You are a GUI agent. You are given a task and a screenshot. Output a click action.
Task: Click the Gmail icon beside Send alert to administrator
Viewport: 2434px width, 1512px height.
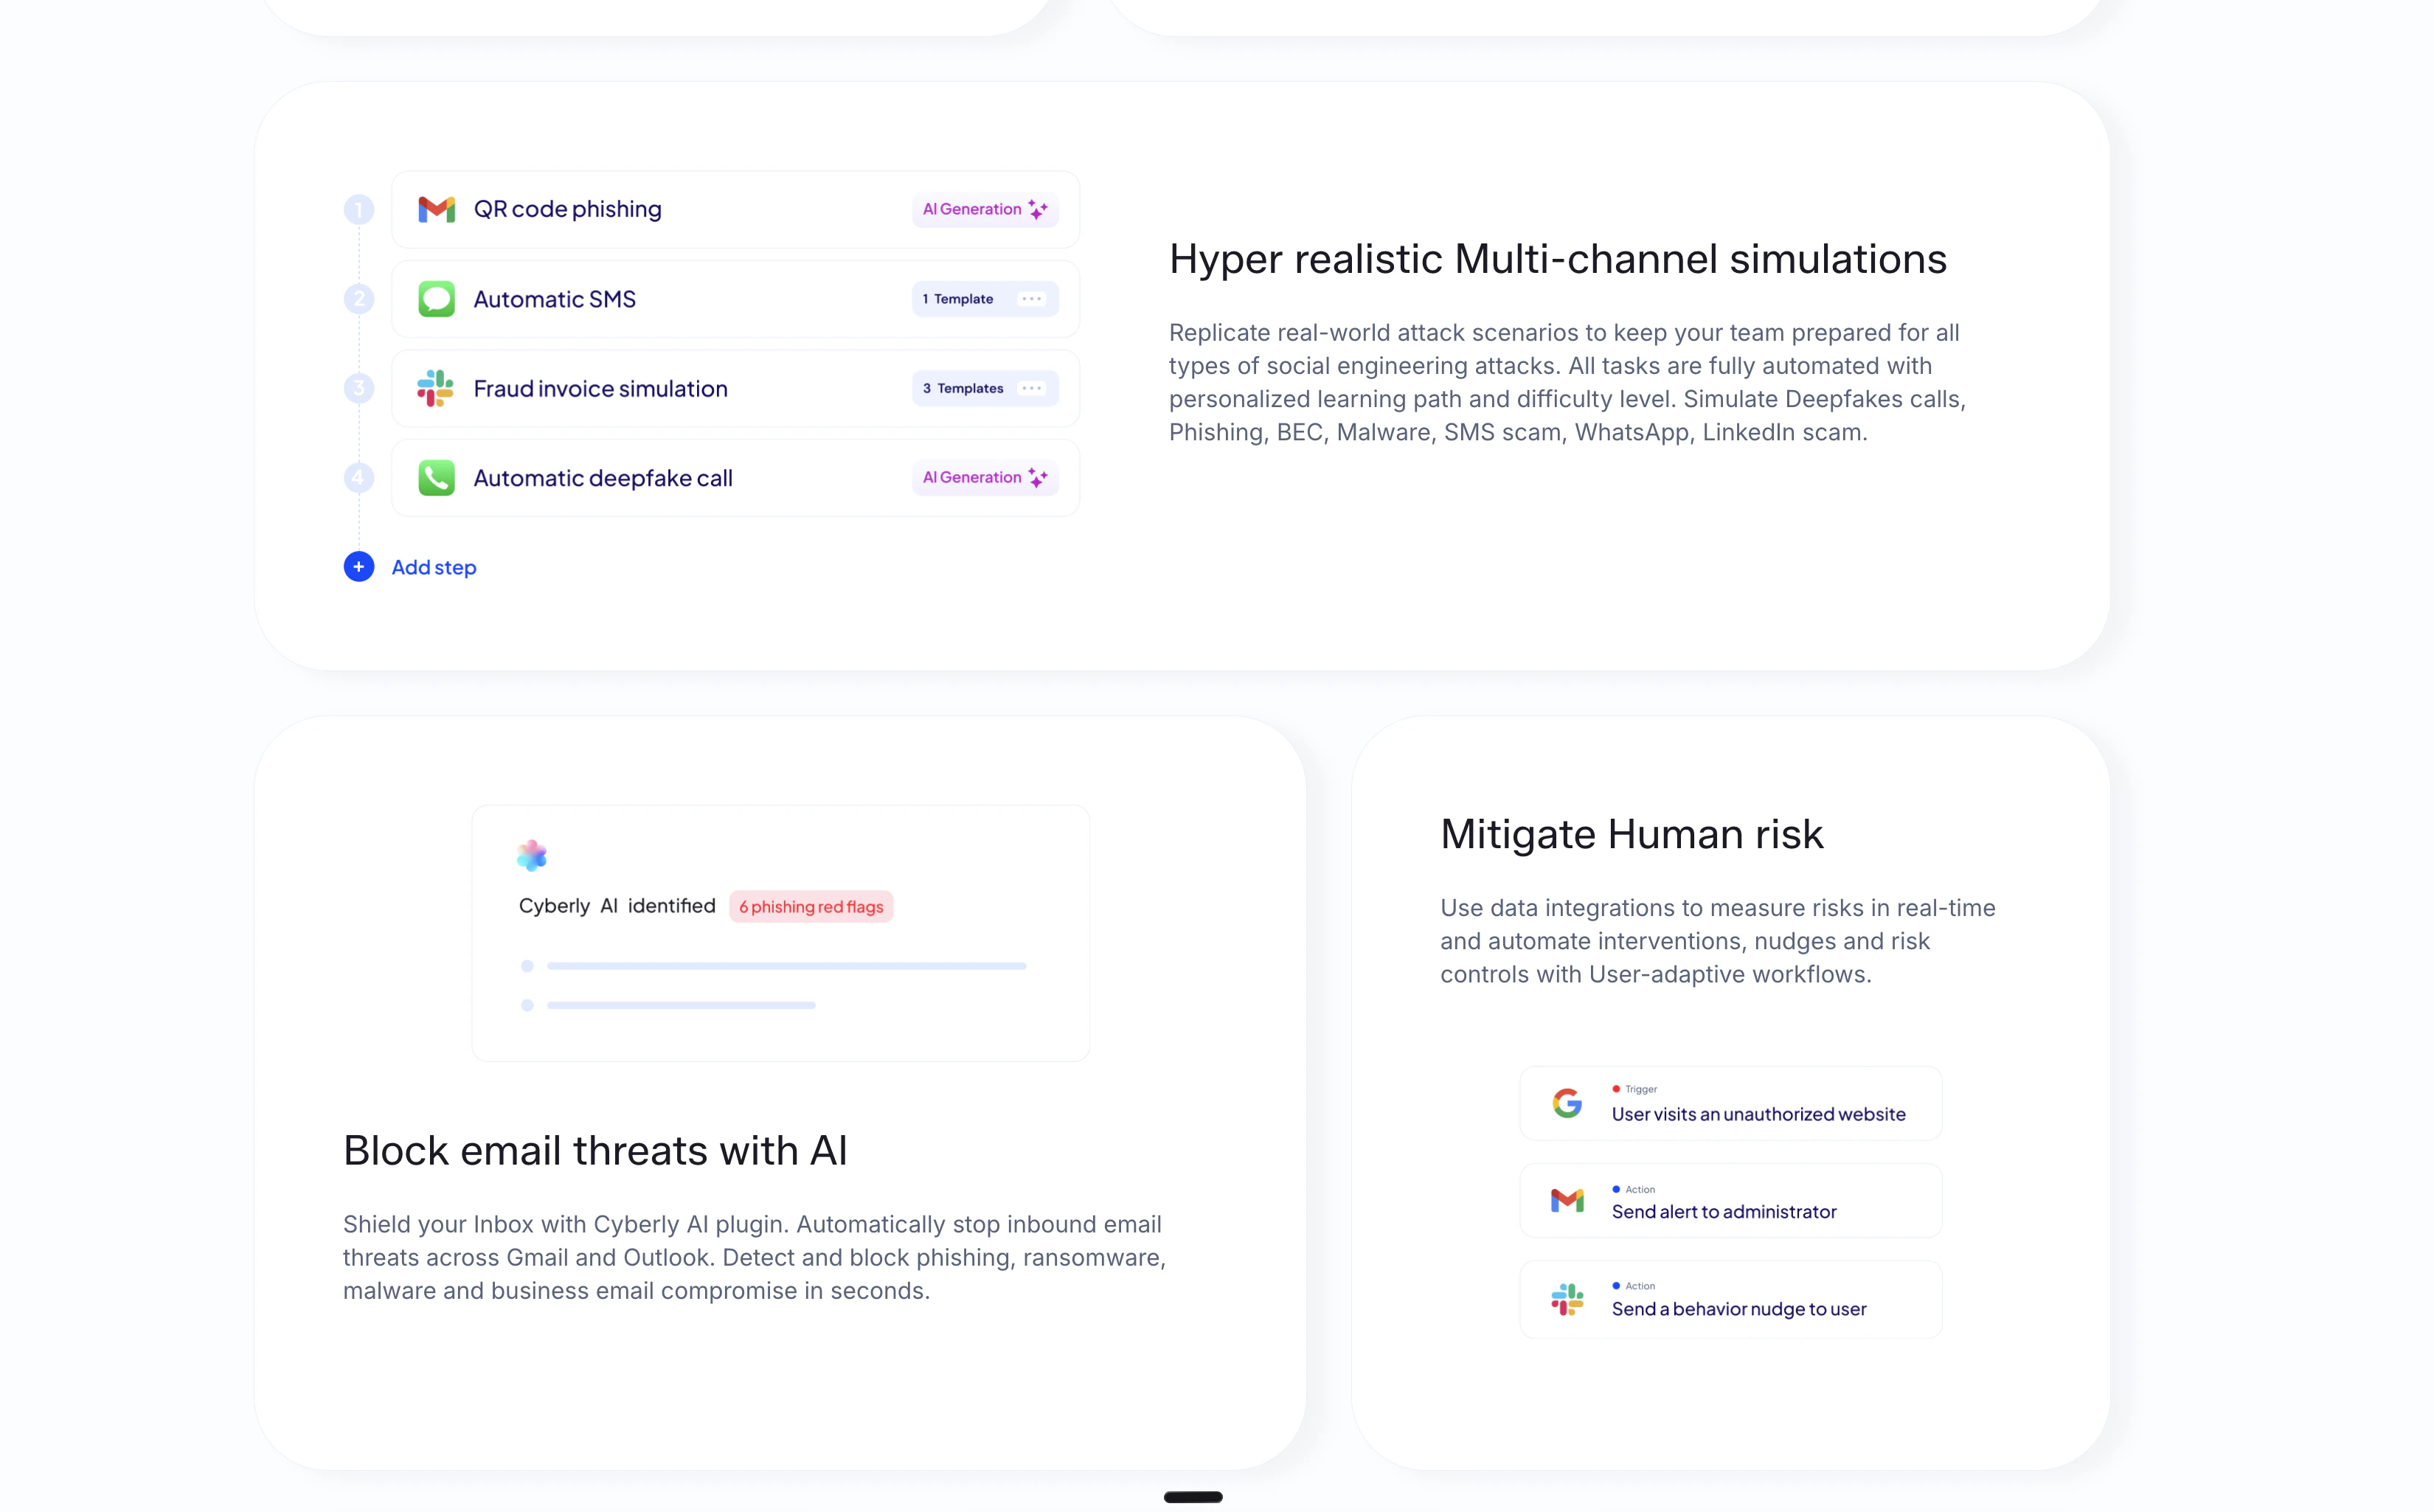(x=1567, y=1200)
